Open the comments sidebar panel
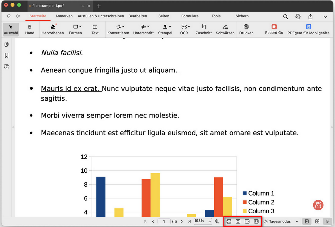This screenshot has width=335, height=227. [x=7, y=66]
